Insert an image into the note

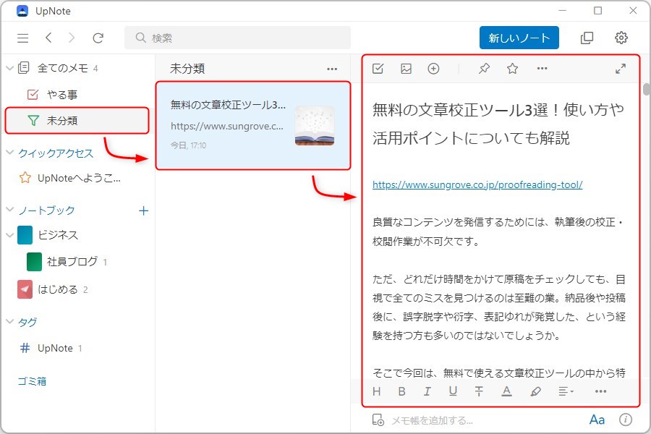406,69
